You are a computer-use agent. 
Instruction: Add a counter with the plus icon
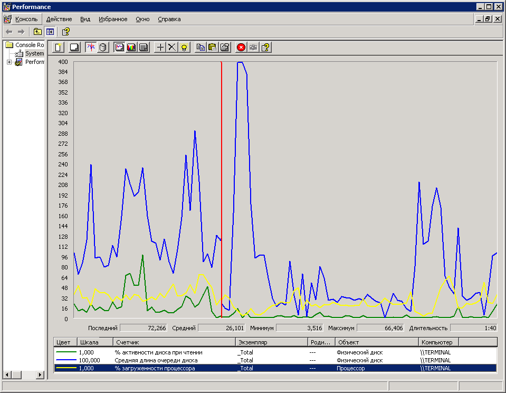tap(160, 47)
